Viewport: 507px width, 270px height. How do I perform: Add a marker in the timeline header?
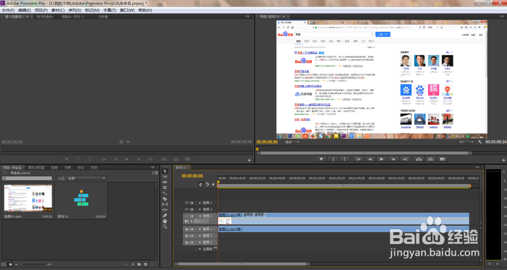pyautogui.click(x=213, y=184)
